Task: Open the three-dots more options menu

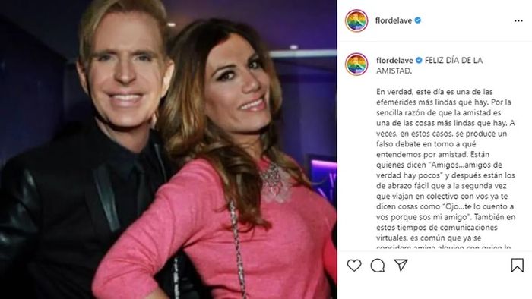Action: click(518, 21)
